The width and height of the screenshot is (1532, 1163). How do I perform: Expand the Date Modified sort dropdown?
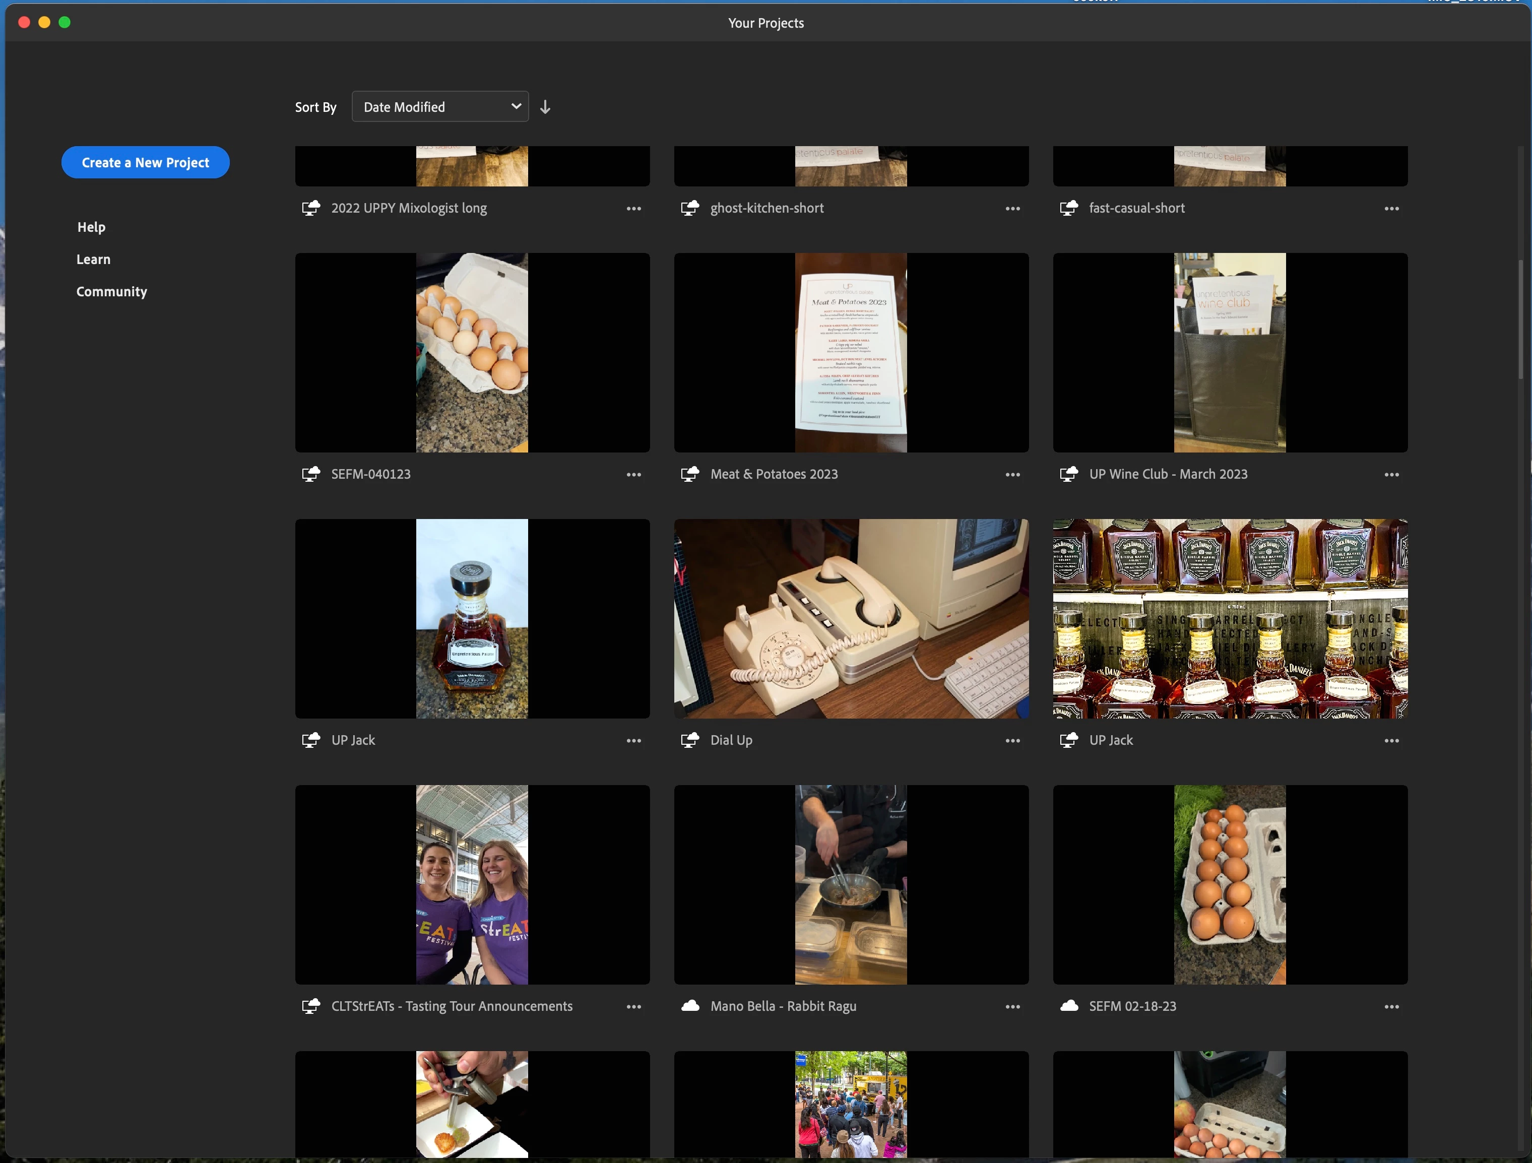(x=440, y=107)
